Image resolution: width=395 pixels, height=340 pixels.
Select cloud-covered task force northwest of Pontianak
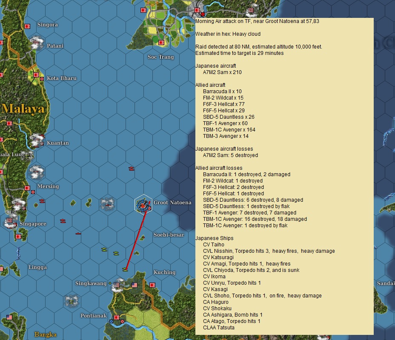pyautogui.click(x=72, y=301)
